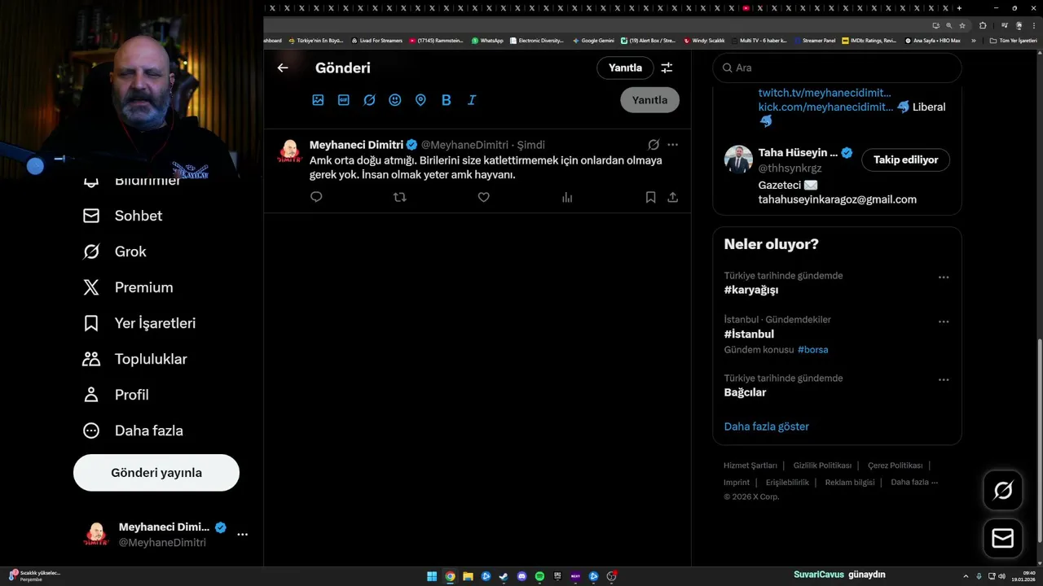Like the post with heart icon

point(483,197)
